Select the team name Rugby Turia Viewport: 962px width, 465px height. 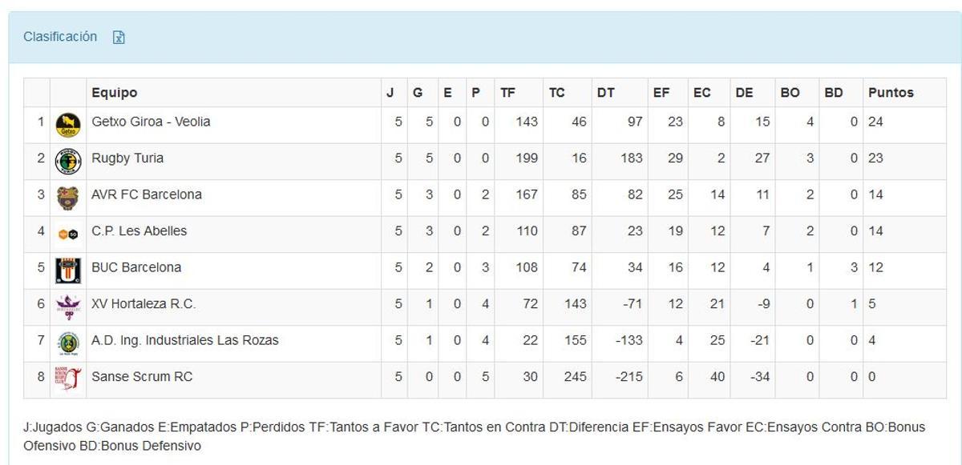point(130,158)
